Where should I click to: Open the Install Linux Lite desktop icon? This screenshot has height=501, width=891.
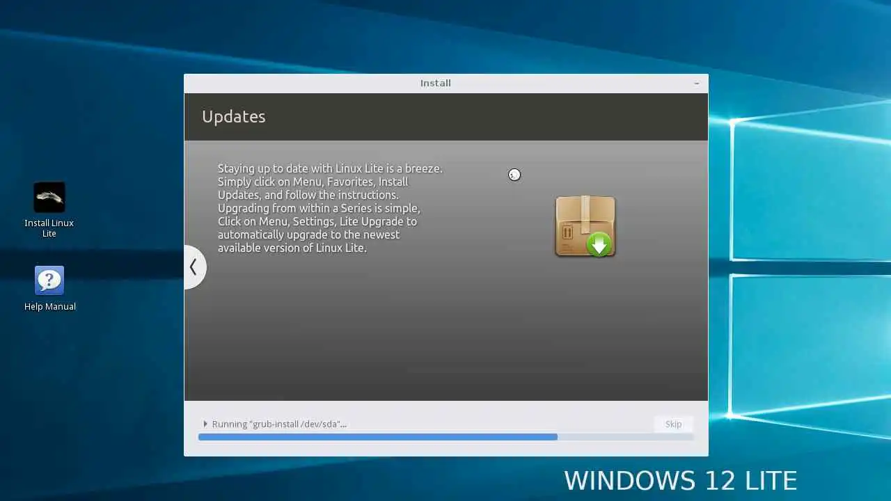tap(49, 198)
